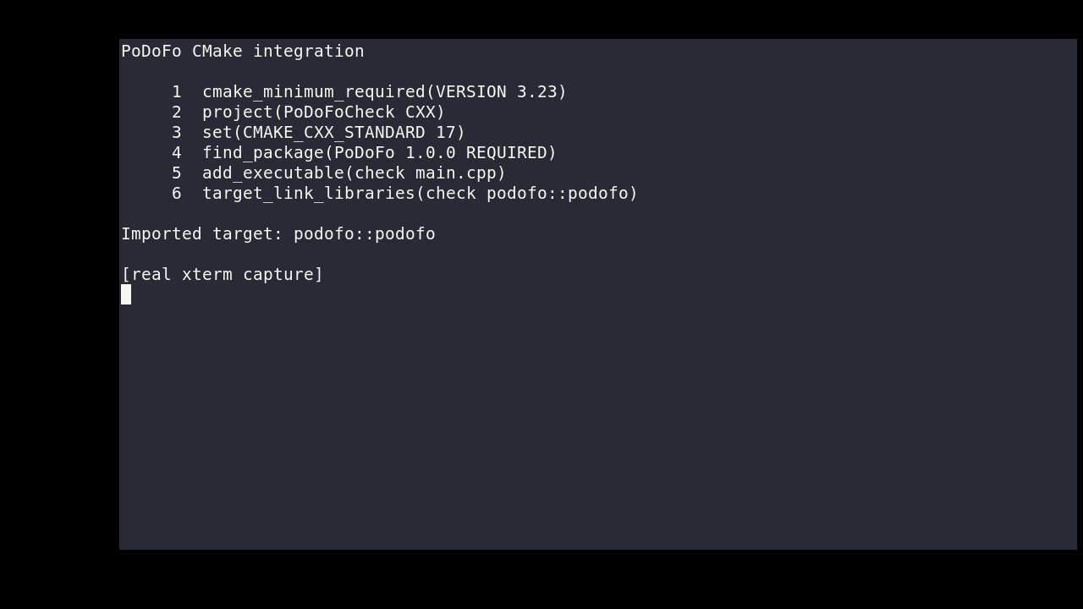
Task: Click line number 5 in the listing
Action: click(177, 173)
